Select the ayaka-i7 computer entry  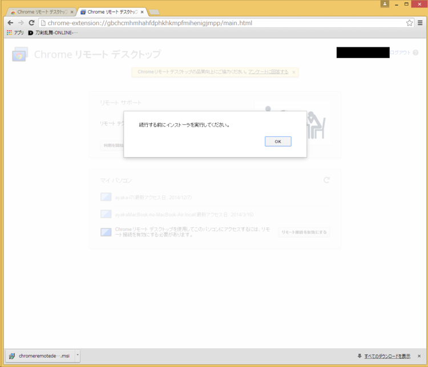tap(215, 197)
